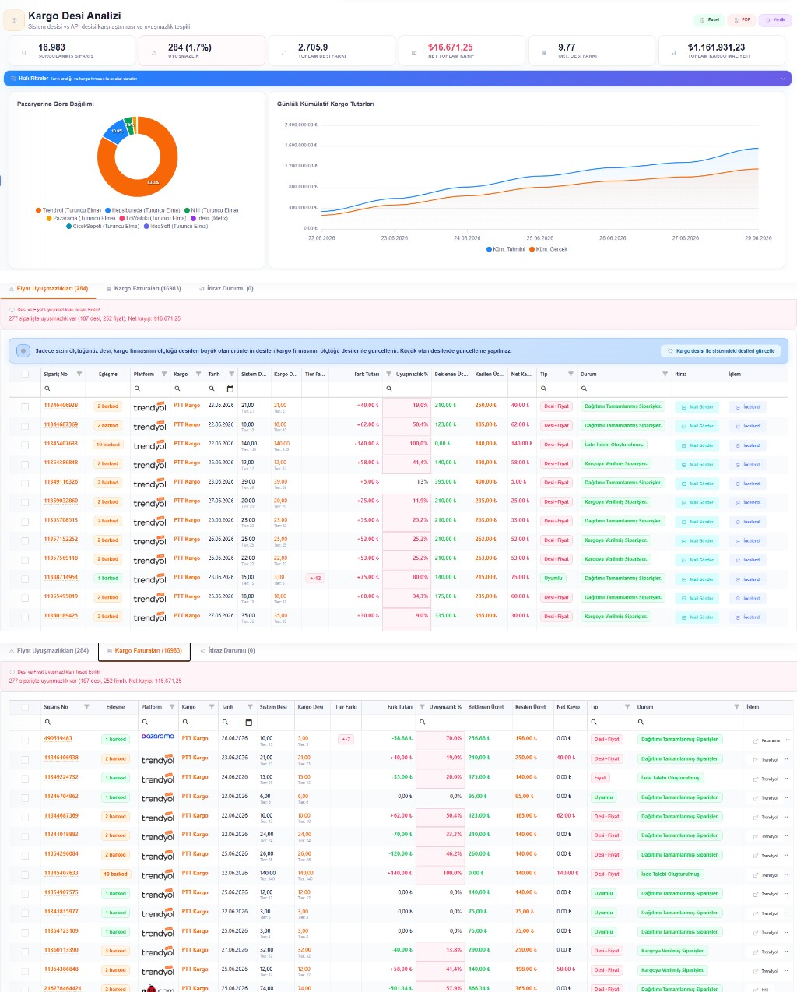Open the upper table Tarih calendar picker icon
The image size is (797, 992).
click(x=230, y=389)
